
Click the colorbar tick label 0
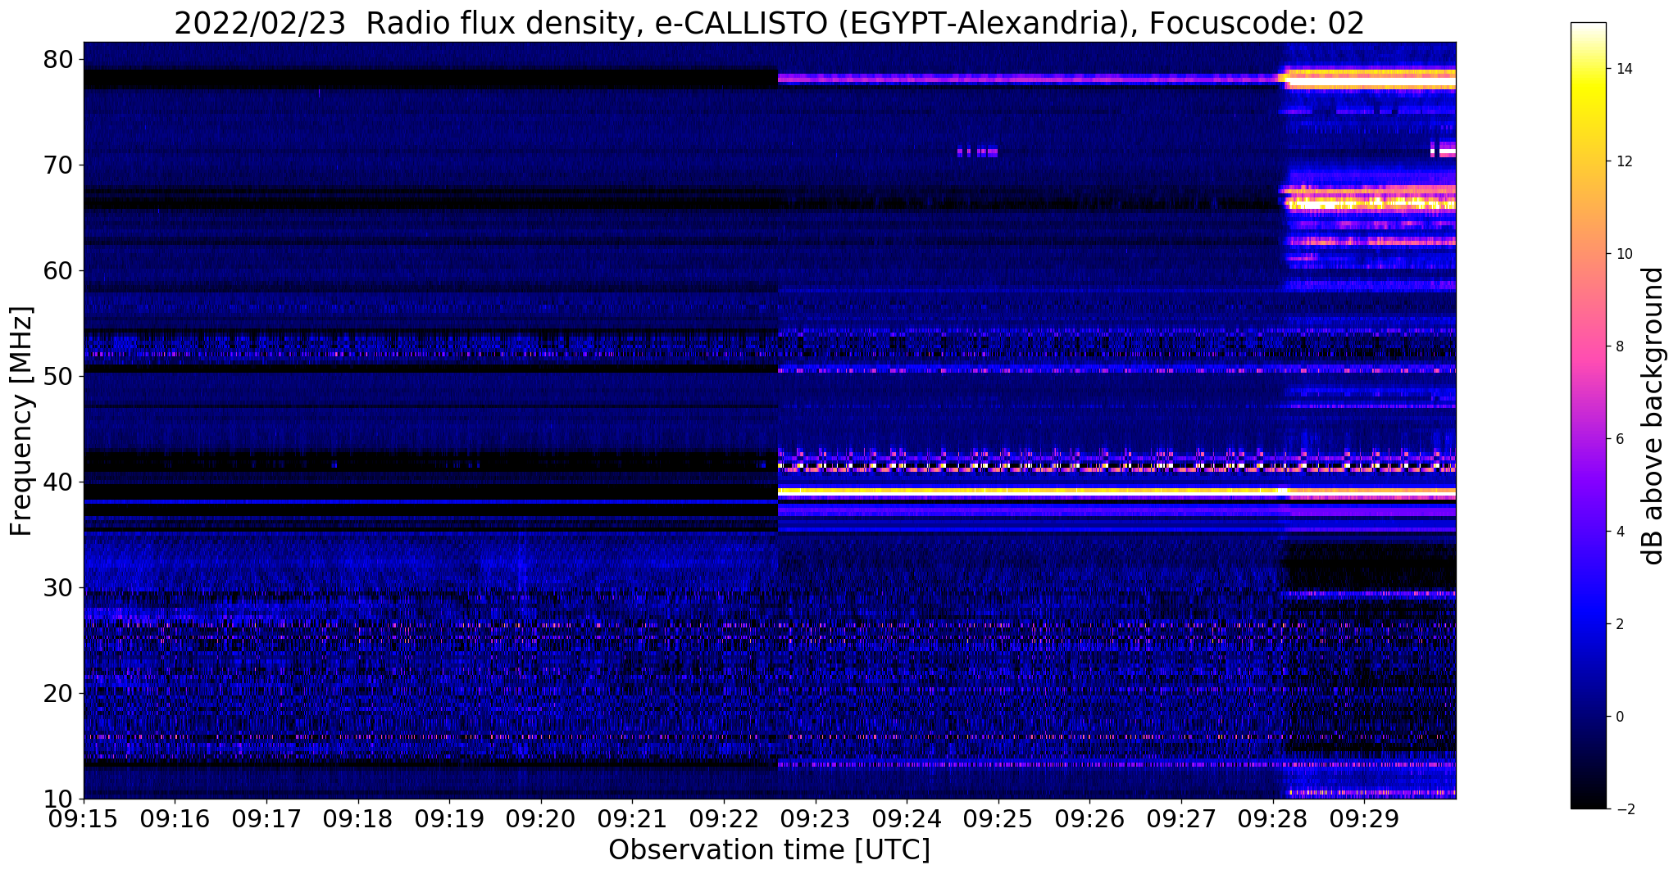(1619, 717)
